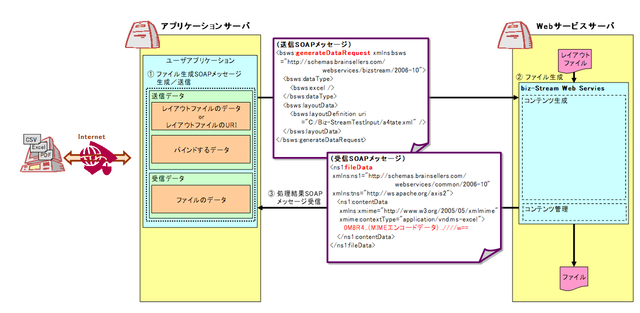640x313 pixels.
Task: Click the コンテンツ生成 label
Action: point(545,100)
